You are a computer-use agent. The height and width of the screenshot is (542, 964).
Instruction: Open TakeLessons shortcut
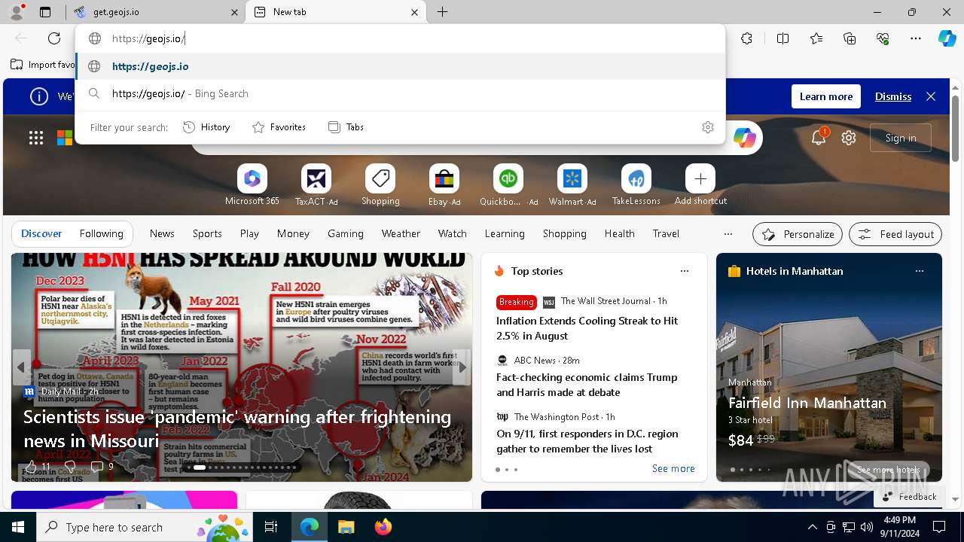coord(636,185)
